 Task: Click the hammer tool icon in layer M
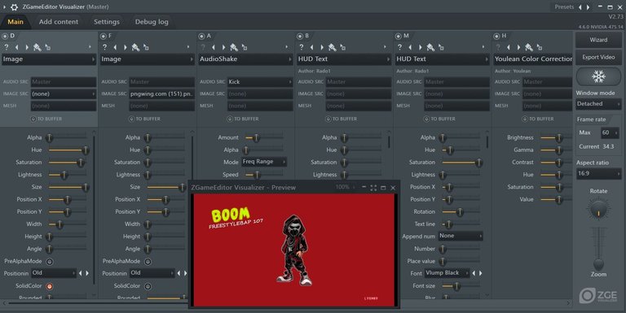coord(430,47)
